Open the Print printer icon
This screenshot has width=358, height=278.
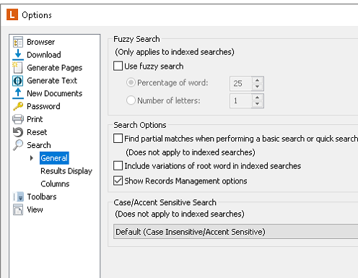pyautogui.click(x=18, y=119)
